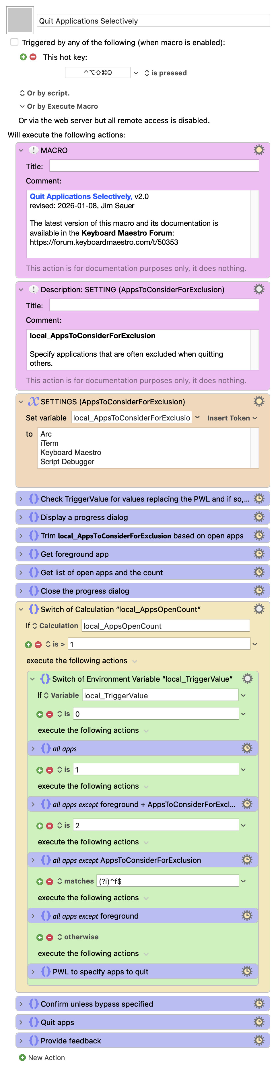Expand the 'Get foreground app' action group

coord(21,554)
